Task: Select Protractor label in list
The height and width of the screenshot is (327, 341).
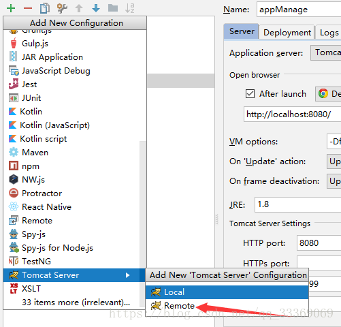Action: (42, 193)
